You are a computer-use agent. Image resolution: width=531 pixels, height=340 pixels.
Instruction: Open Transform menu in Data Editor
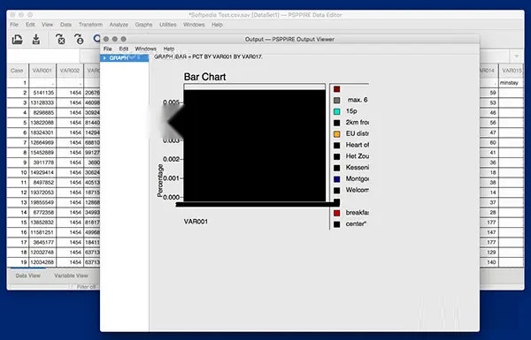point(90,25)
